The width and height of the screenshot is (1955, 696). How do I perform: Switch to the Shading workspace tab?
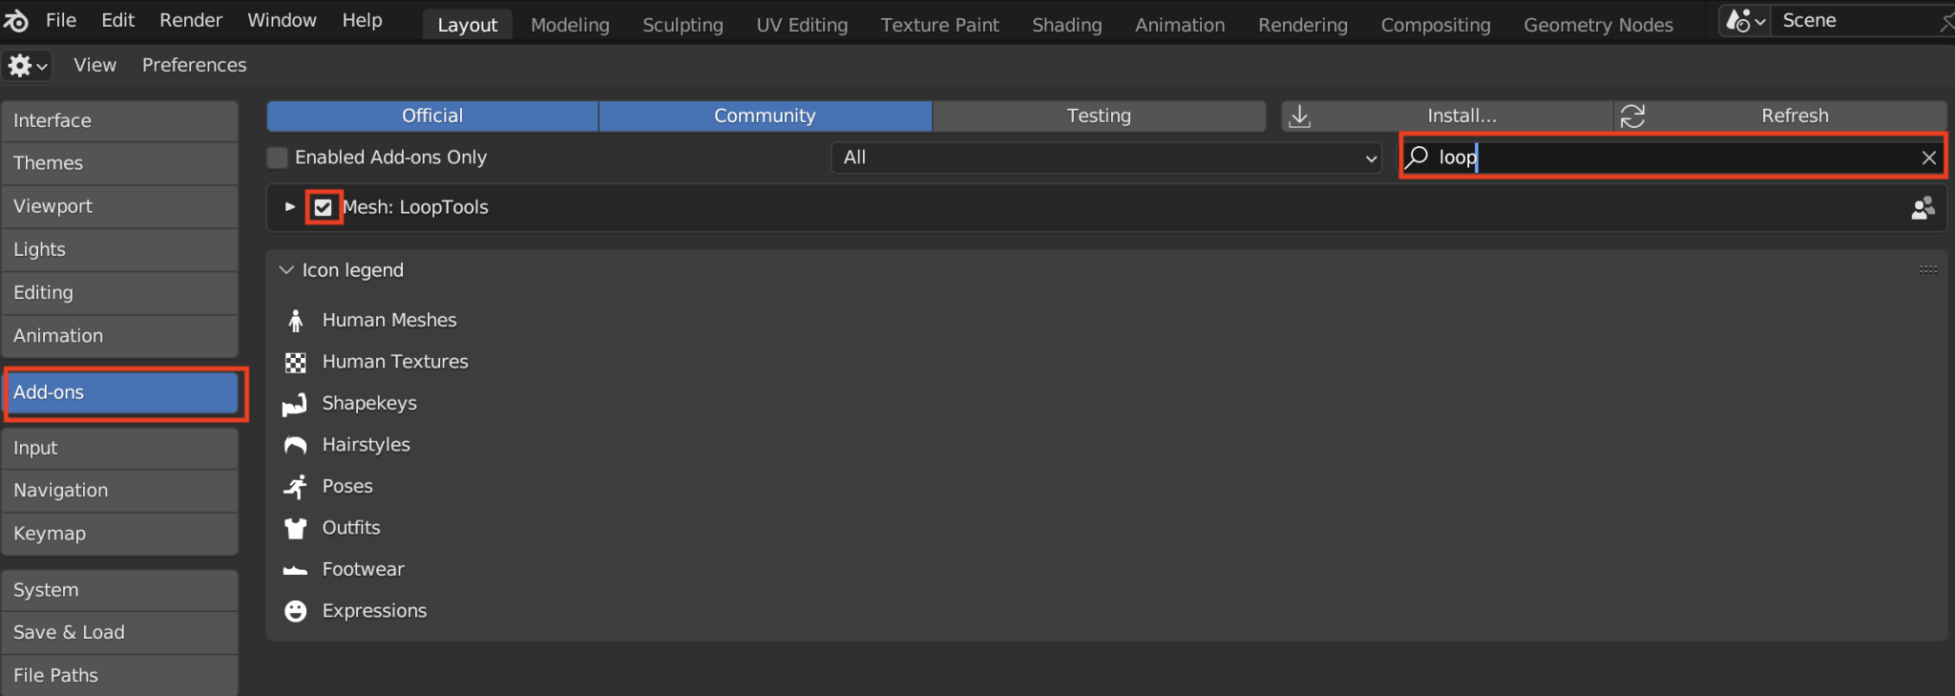(x=1066, y=25)
